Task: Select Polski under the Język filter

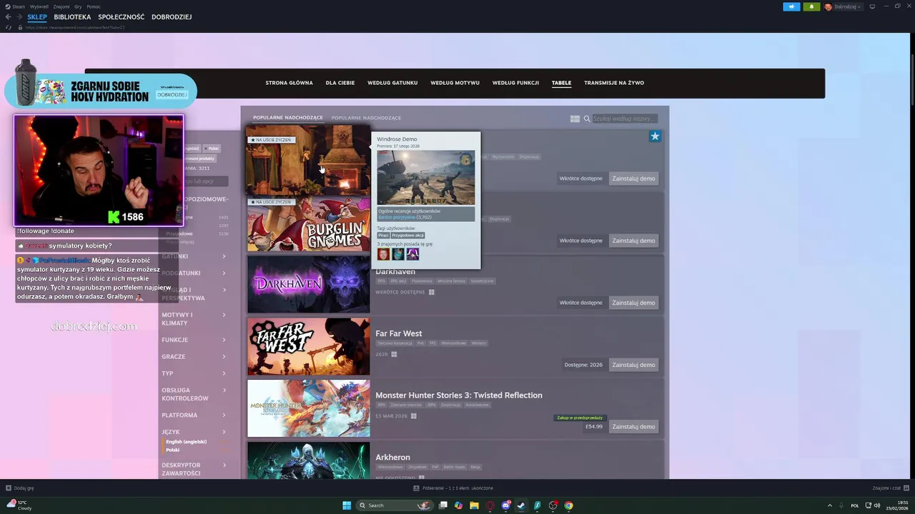Action: 173,450
